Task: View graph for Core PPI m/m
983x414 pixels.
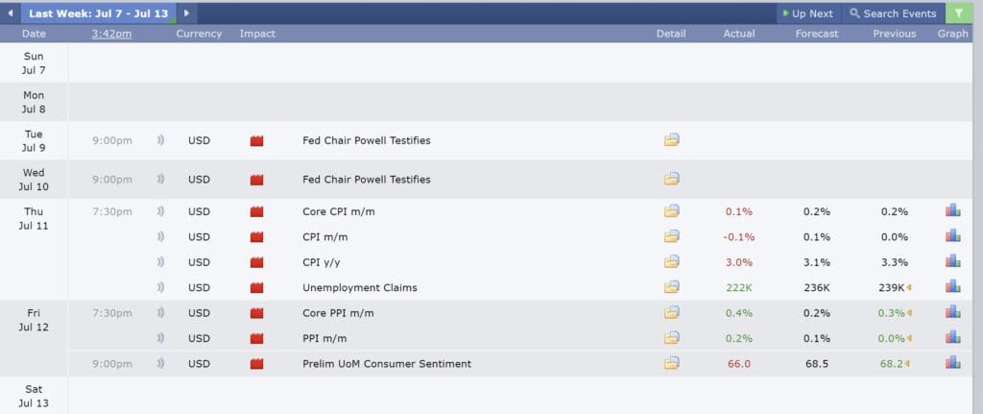Action: [953, 311]
